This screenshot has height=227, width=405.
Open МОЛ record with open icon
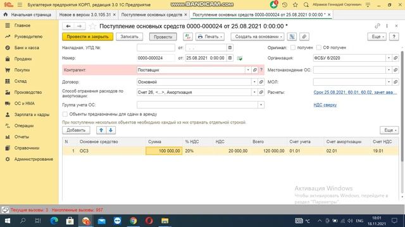[x=396, y=82]
